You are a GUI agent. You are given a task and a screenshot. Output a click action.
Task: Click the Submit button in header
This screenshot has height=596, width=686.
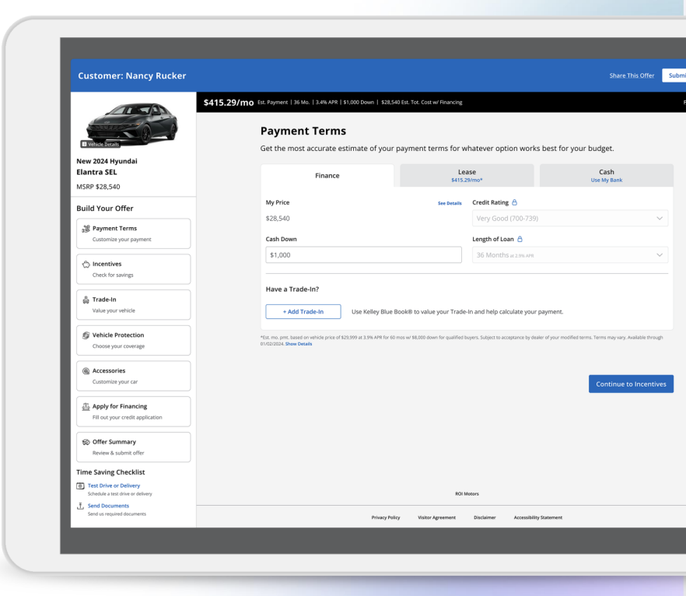click(674, 75)
